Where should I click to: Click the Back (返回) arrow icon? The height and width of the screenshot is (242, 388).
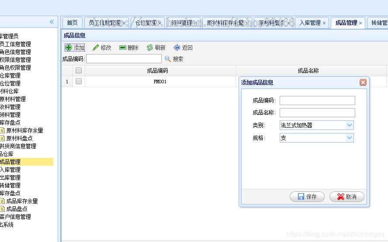(177, 48)
